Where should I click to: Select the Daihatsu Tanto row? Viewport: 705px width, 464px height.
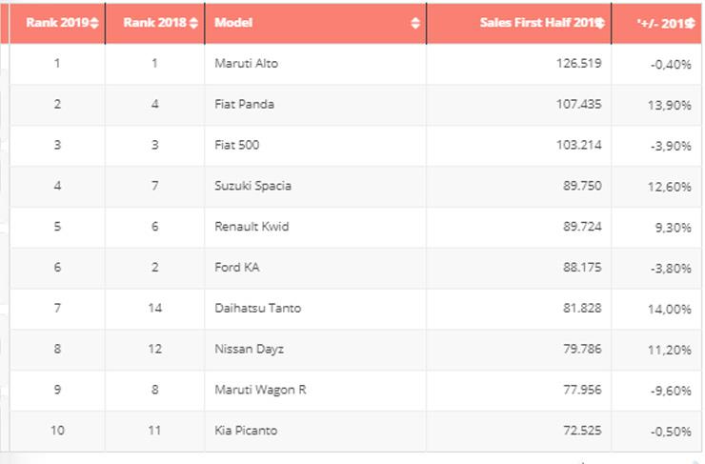(x=256, y=309)
